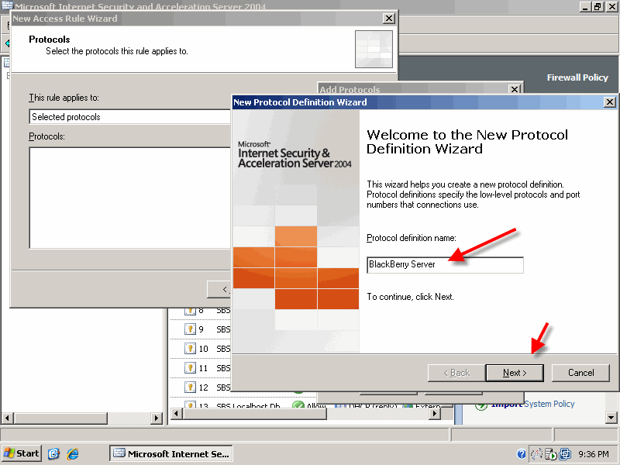Close the New Protocol Definition Wizard window
The height and width of the screenshot is (465, 620).
click(x=610, y=102)
